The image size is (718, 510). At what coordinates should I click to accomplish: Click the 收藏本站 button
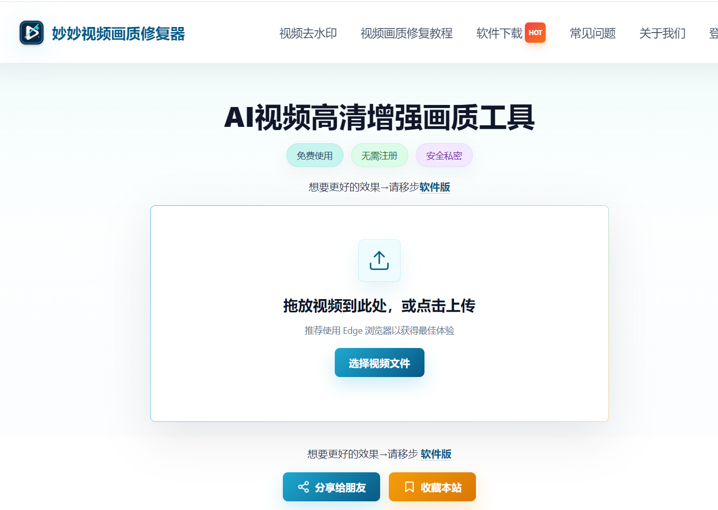tap(432, 487)
